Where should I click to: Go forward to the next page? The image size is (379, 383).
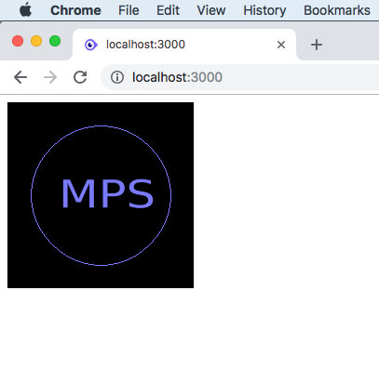pos(50,77)
